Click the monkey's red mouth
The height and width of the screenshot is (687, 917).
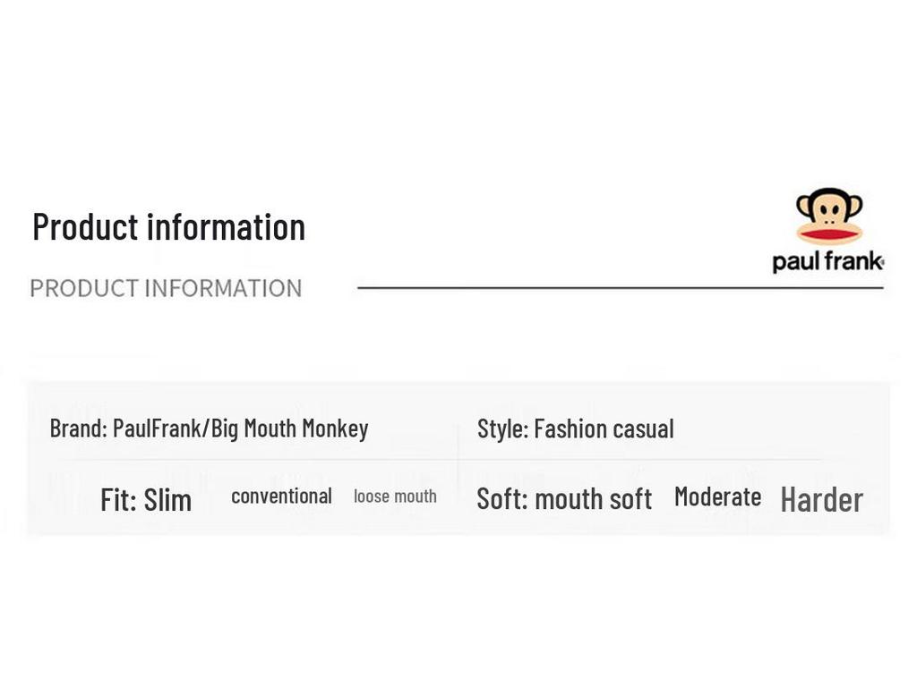coord(829,235)
